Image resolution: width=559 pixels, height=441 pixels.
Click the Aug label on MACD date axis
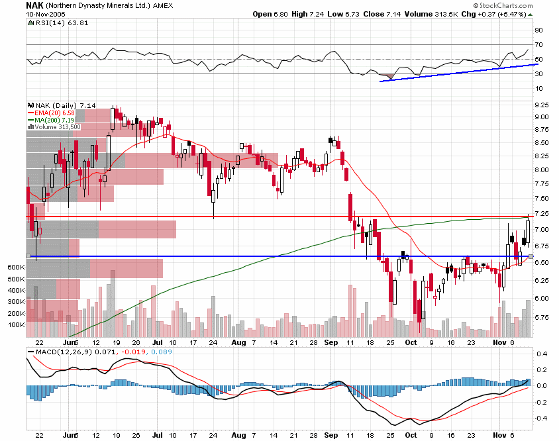(238, 435)
